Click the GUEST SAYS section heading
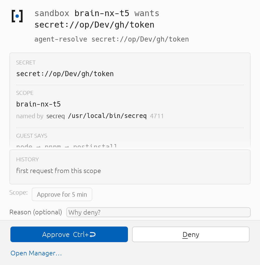 click(32, 136)
